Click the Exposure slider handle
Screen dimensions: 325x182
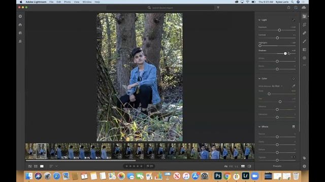279,30
